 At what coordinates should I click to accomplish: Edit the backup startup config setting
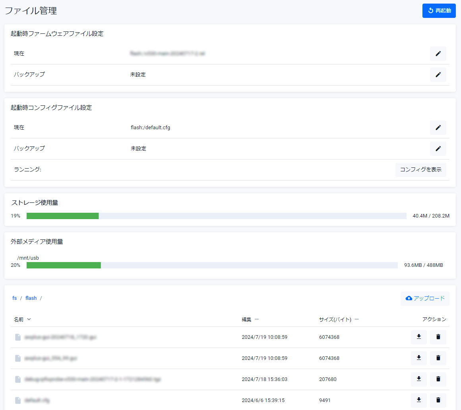coord(438,149)
